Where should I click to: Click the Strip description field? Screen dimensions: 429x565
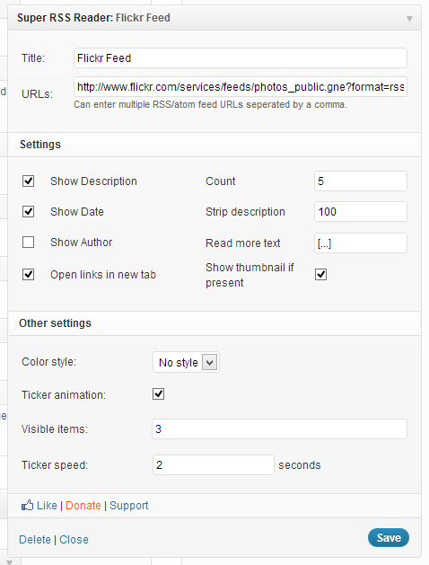361,211
